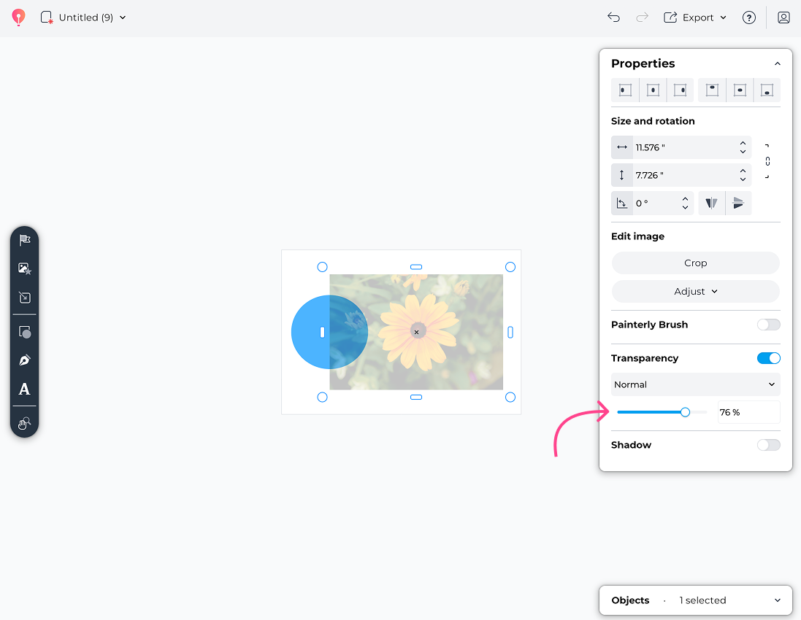Flip the image vertically

tap(739, 203)
